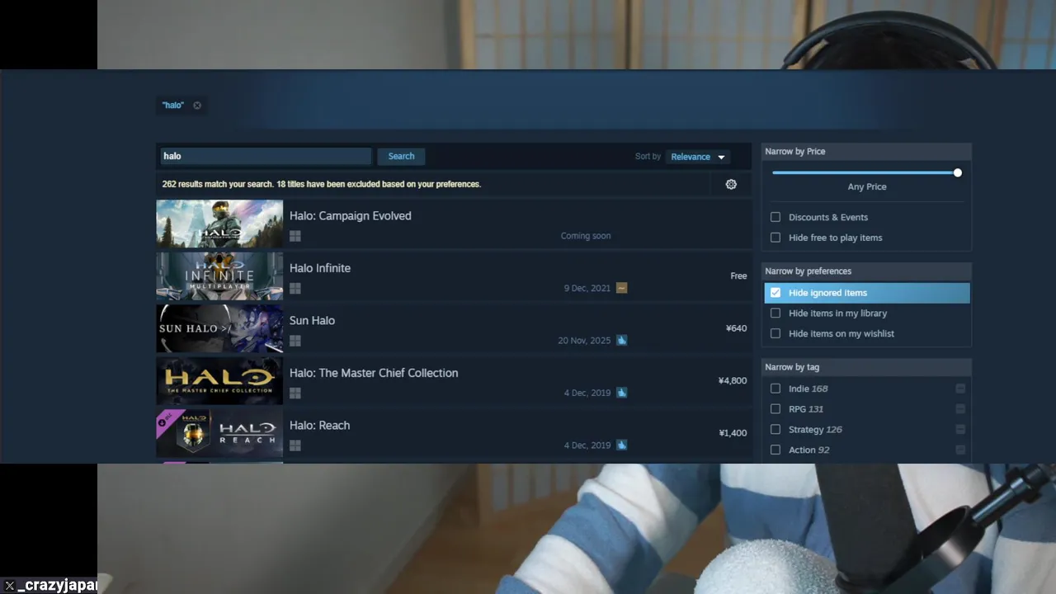Screen dimensions: 1056x594
Task: Uncheck Hide ignored items
Action: pos(775,293)
